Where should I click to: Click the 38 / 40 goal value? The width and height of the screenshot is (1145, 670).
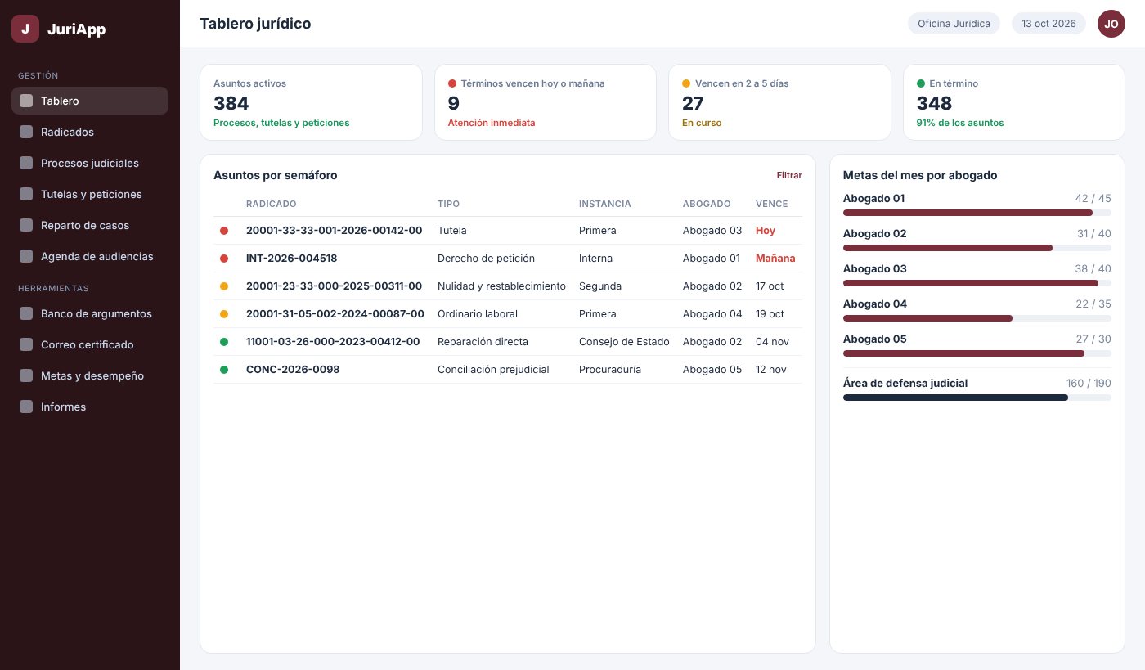point(1093,269)
